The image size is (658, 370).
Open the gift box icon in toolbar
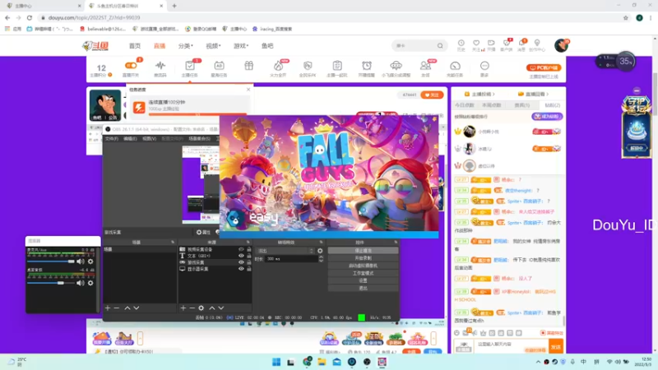pyautogui.click(x=249, y=66)
